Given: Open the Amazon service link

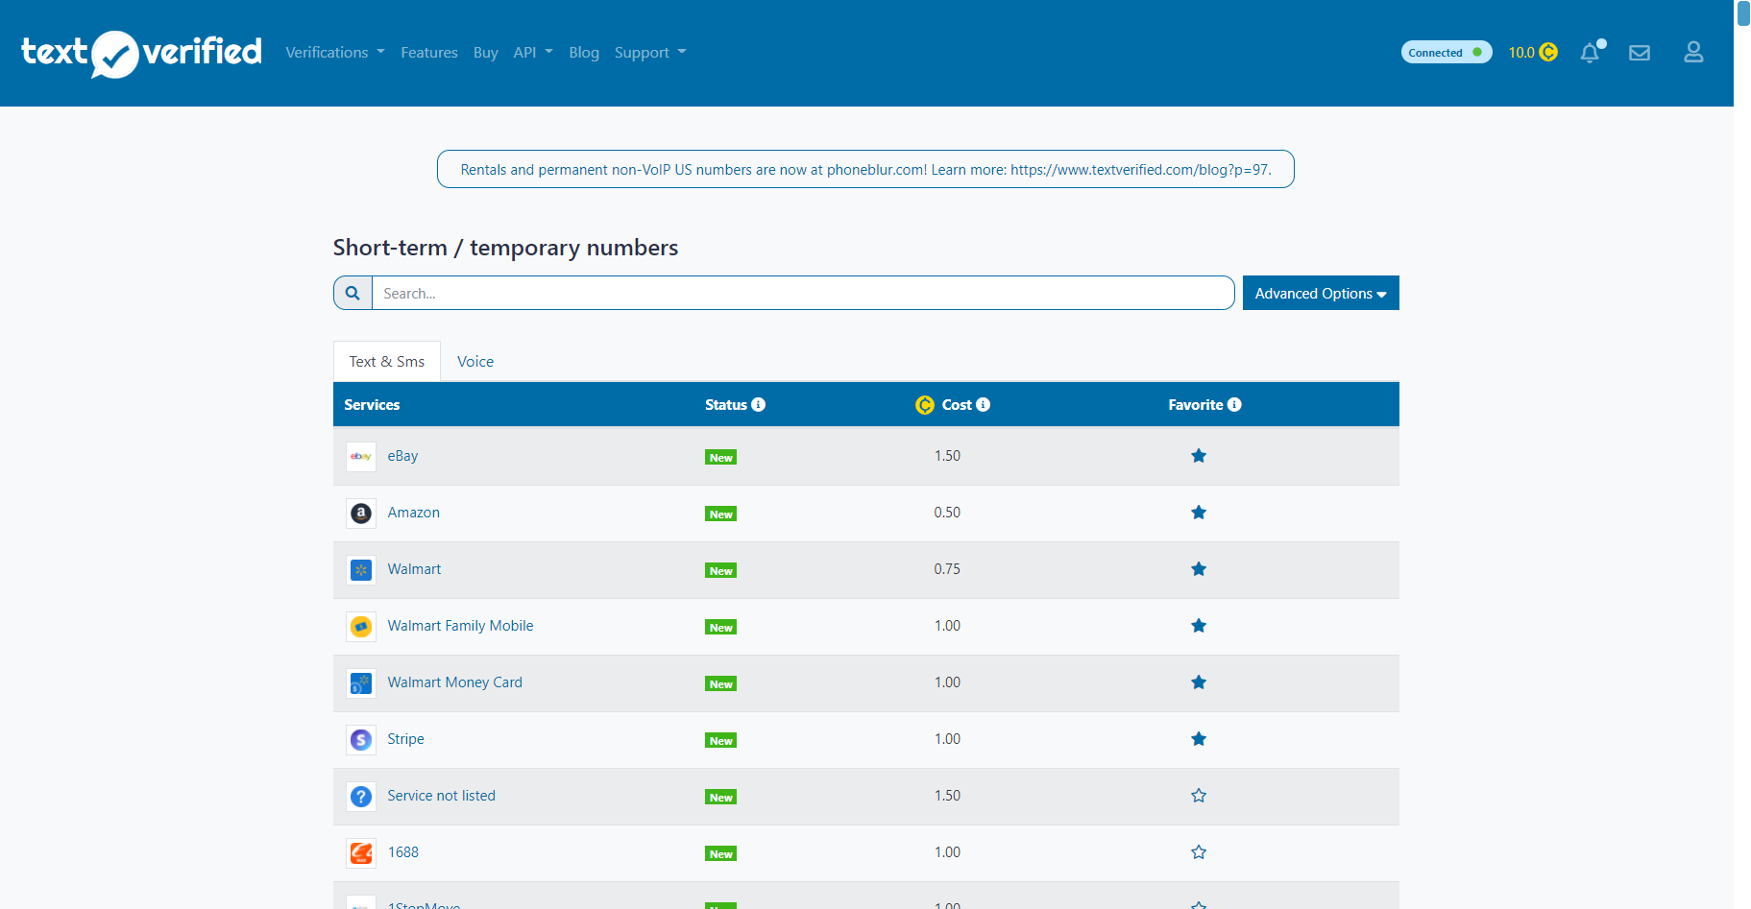Looking at the screenshot, I should point(414,513).
